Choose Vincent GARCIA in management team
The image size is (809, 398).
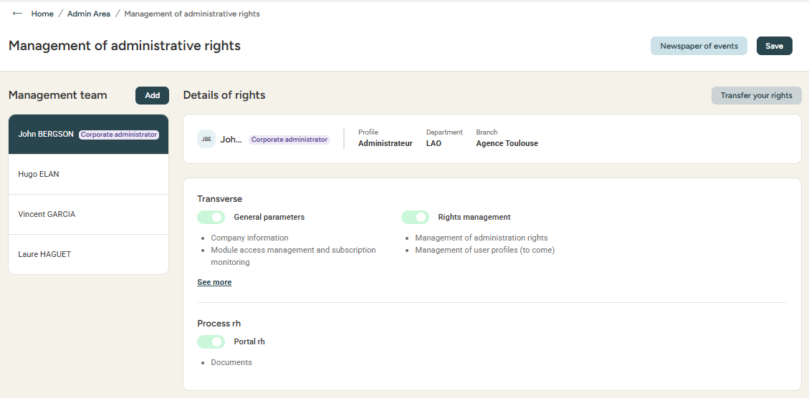pyautogui.click(x=47, y=214)
